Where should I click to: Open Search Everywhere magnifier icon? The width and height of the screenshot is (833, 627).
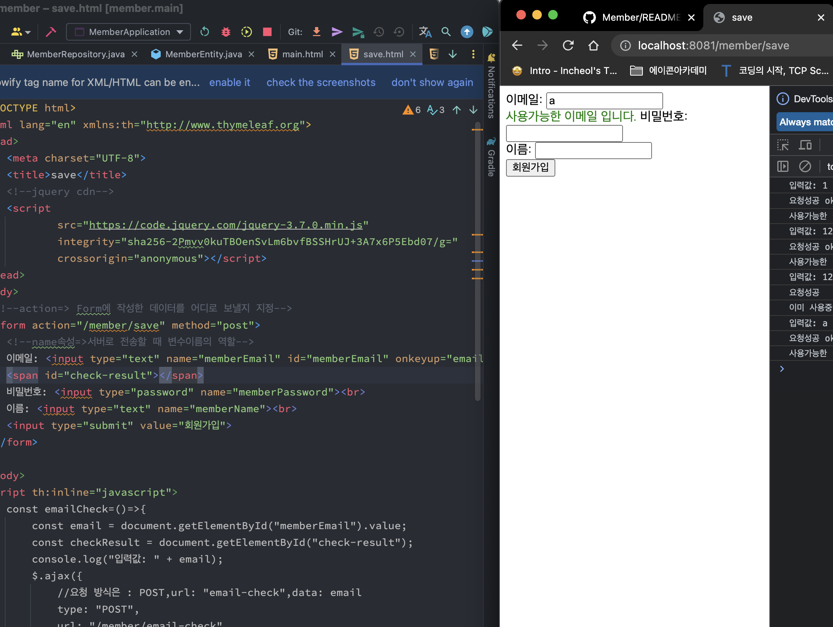(446, 32)
